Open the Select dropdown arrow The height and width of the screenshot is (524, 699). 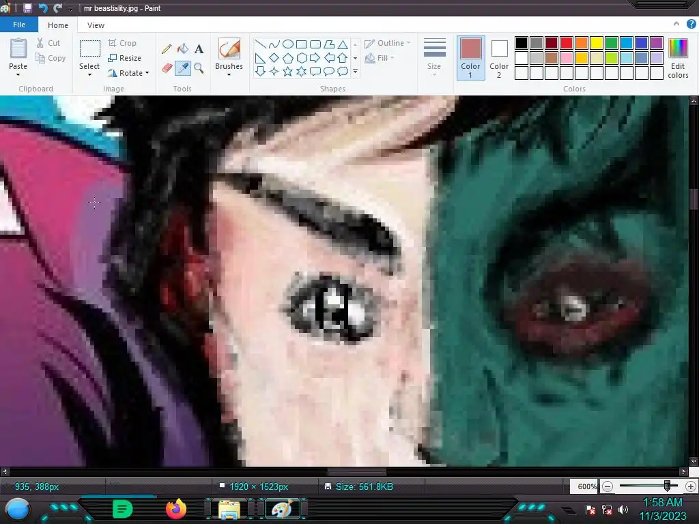(89, 74)
